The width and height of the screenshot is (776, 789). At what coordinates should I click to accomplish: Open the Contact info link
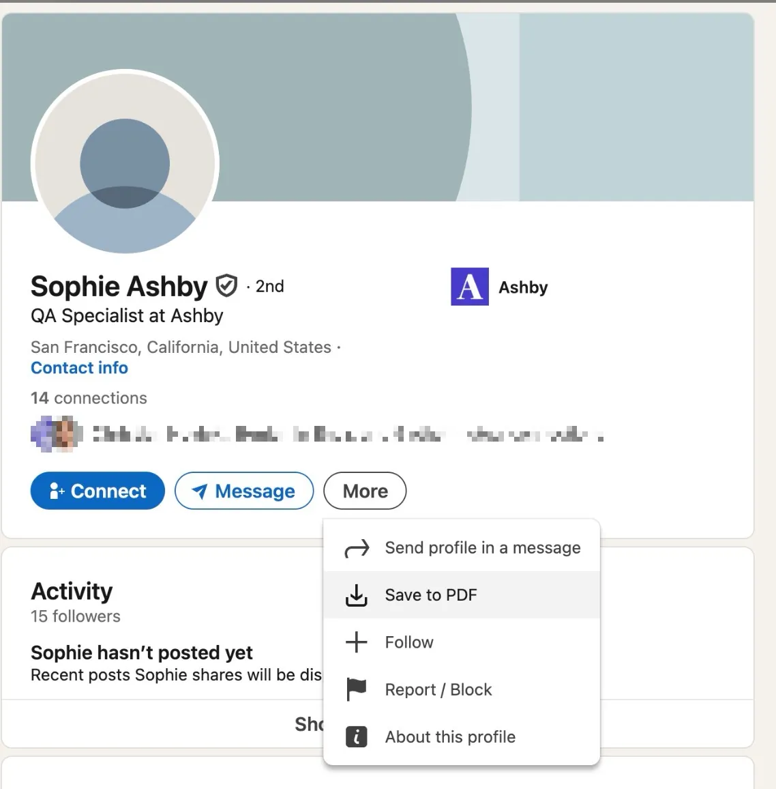pyautogui.click(x=79, y=368)
